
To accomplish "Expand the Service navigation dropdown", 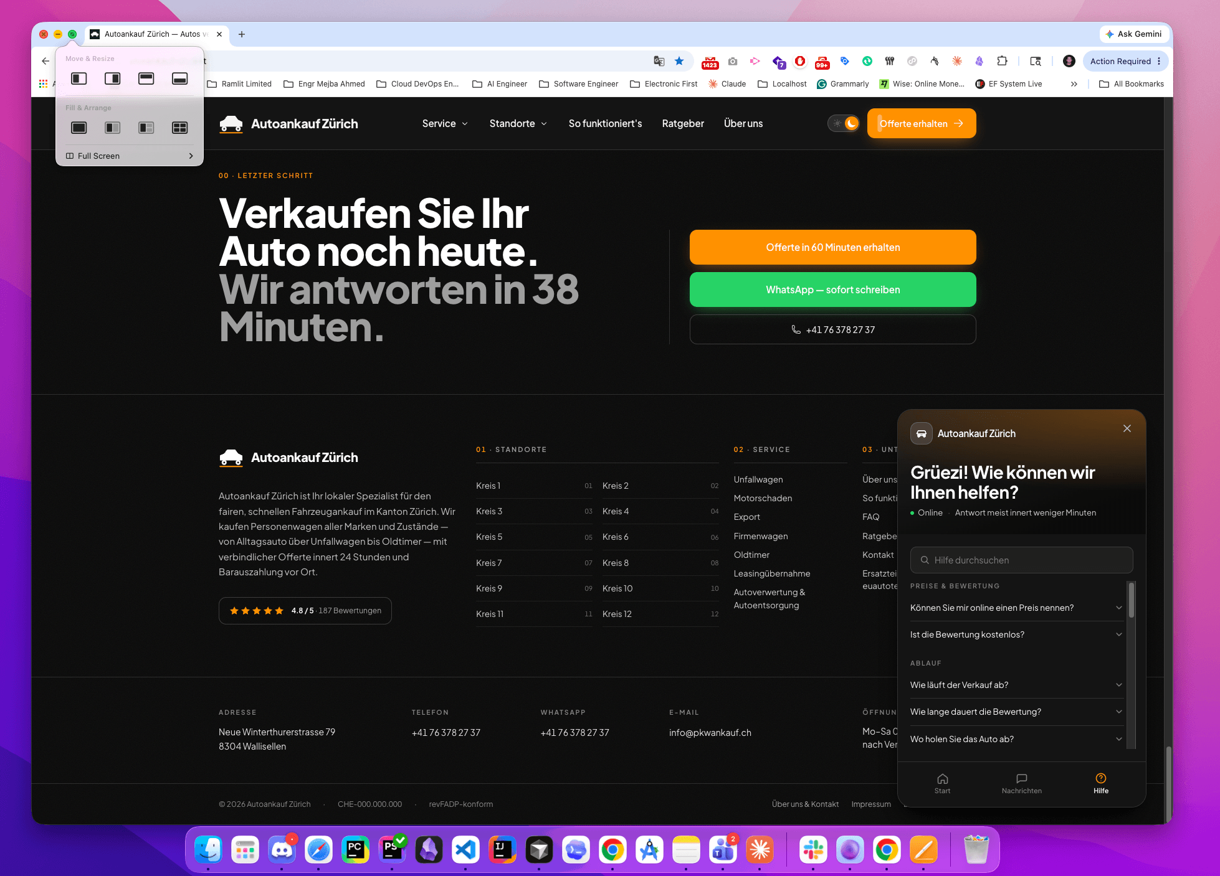I will pyautogui.click(x=445, y=123).
